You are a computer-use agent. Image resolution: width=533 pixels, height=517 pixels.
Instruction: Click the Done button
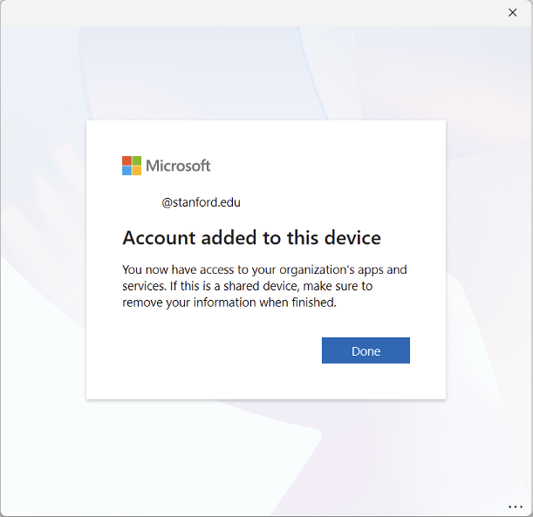tap(366, 350)
